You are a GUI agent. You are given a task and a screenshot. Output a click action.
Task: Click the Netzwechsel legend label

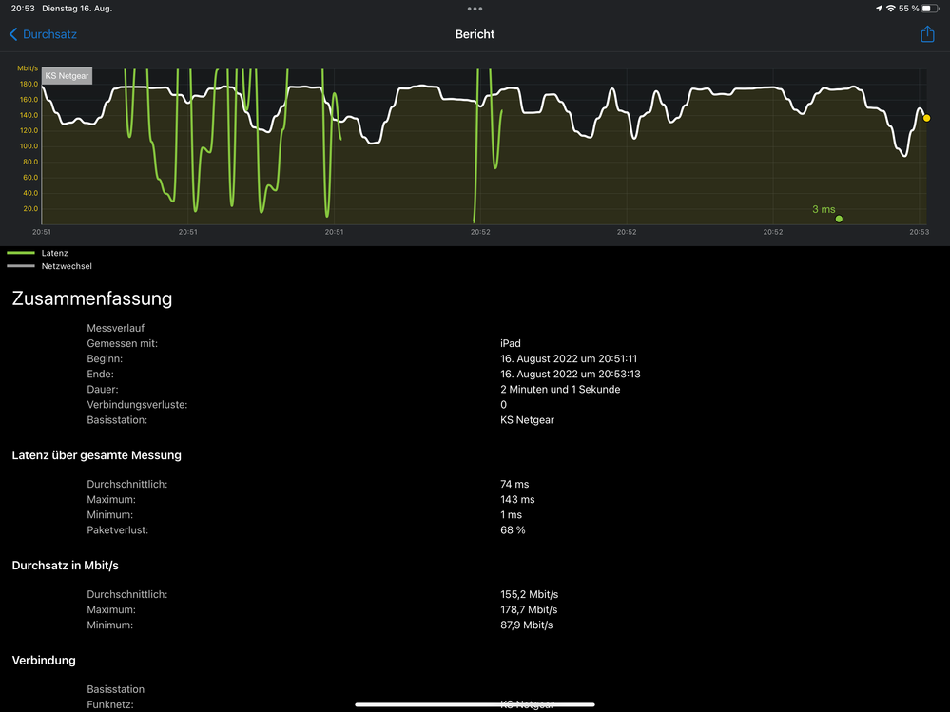(67, 267)
